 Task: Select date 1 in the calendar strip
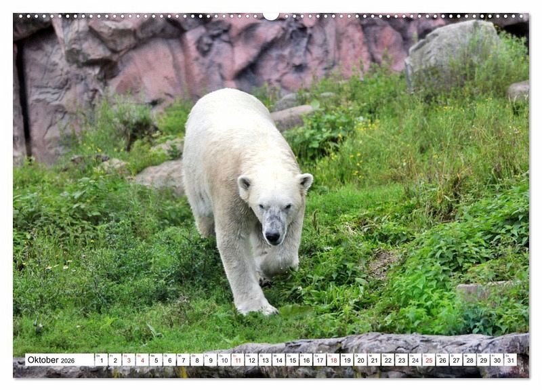click(101, 360)
